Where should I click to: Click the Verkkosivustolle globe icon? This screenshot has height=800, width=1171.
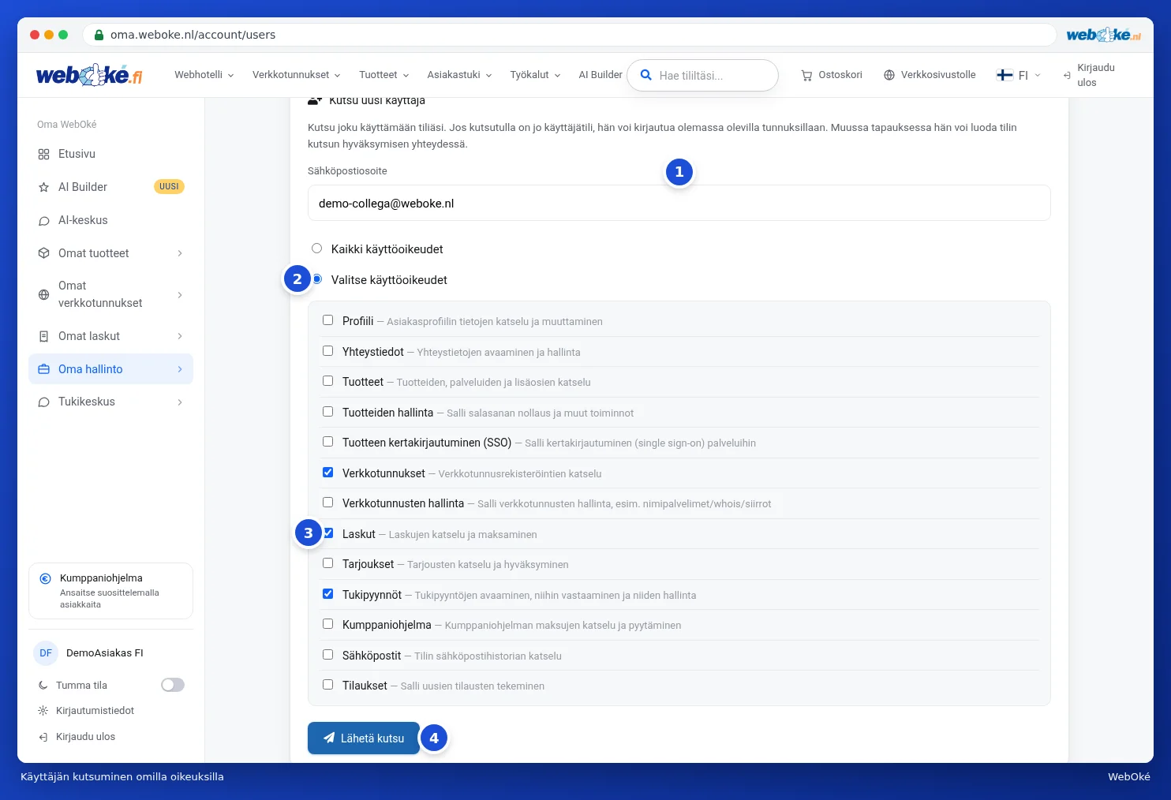889,75
